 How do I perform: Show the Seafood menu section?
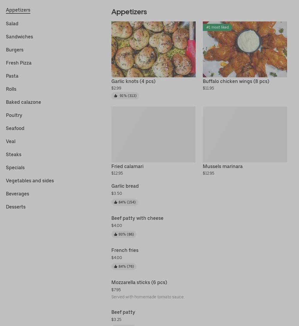[15, 128]
